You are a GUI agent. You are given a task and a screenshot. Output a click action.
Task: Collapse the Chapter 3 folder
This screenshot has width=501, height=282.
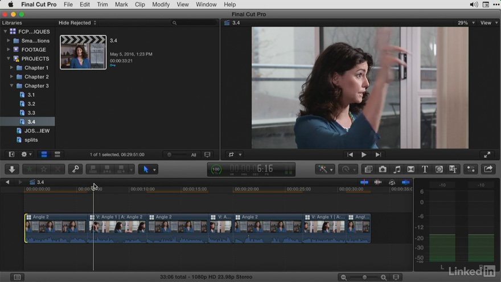[12, 85]
